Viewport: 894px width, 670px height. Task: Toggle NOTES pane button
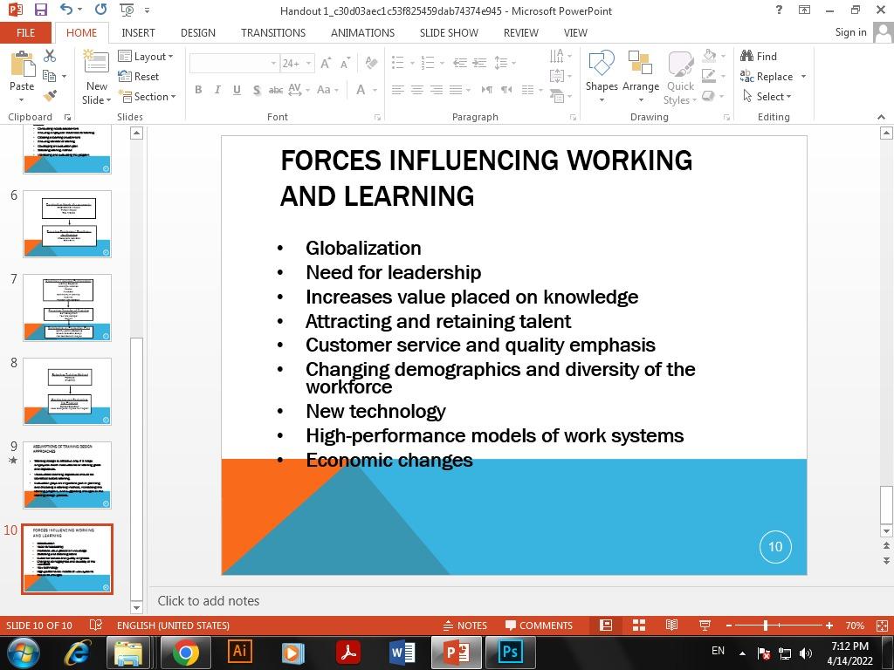pos(465,625)
